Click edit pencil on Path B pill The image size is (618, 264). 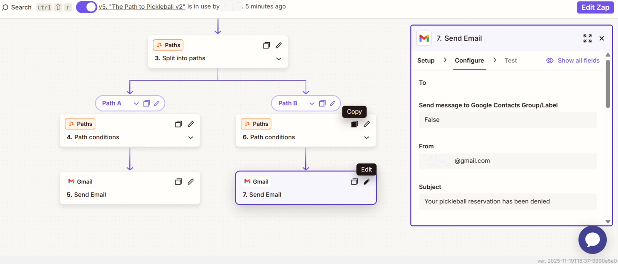pyautogui.click(x=333, y=103)
